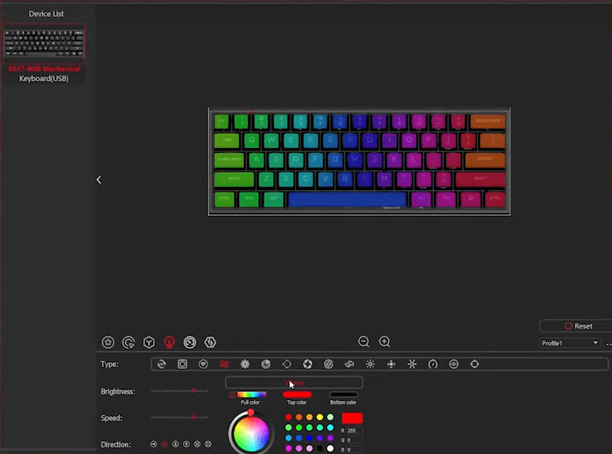The height and width of the screenshot is (454, 612).
Task: Select the keyboard device thumbnail
Action: tap(44, 44)
